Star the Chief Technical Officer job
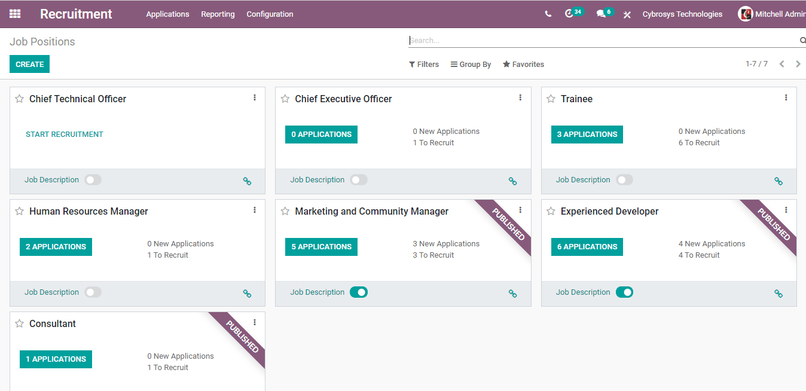Viewport: 806px width, 391px height. [20, 99]
